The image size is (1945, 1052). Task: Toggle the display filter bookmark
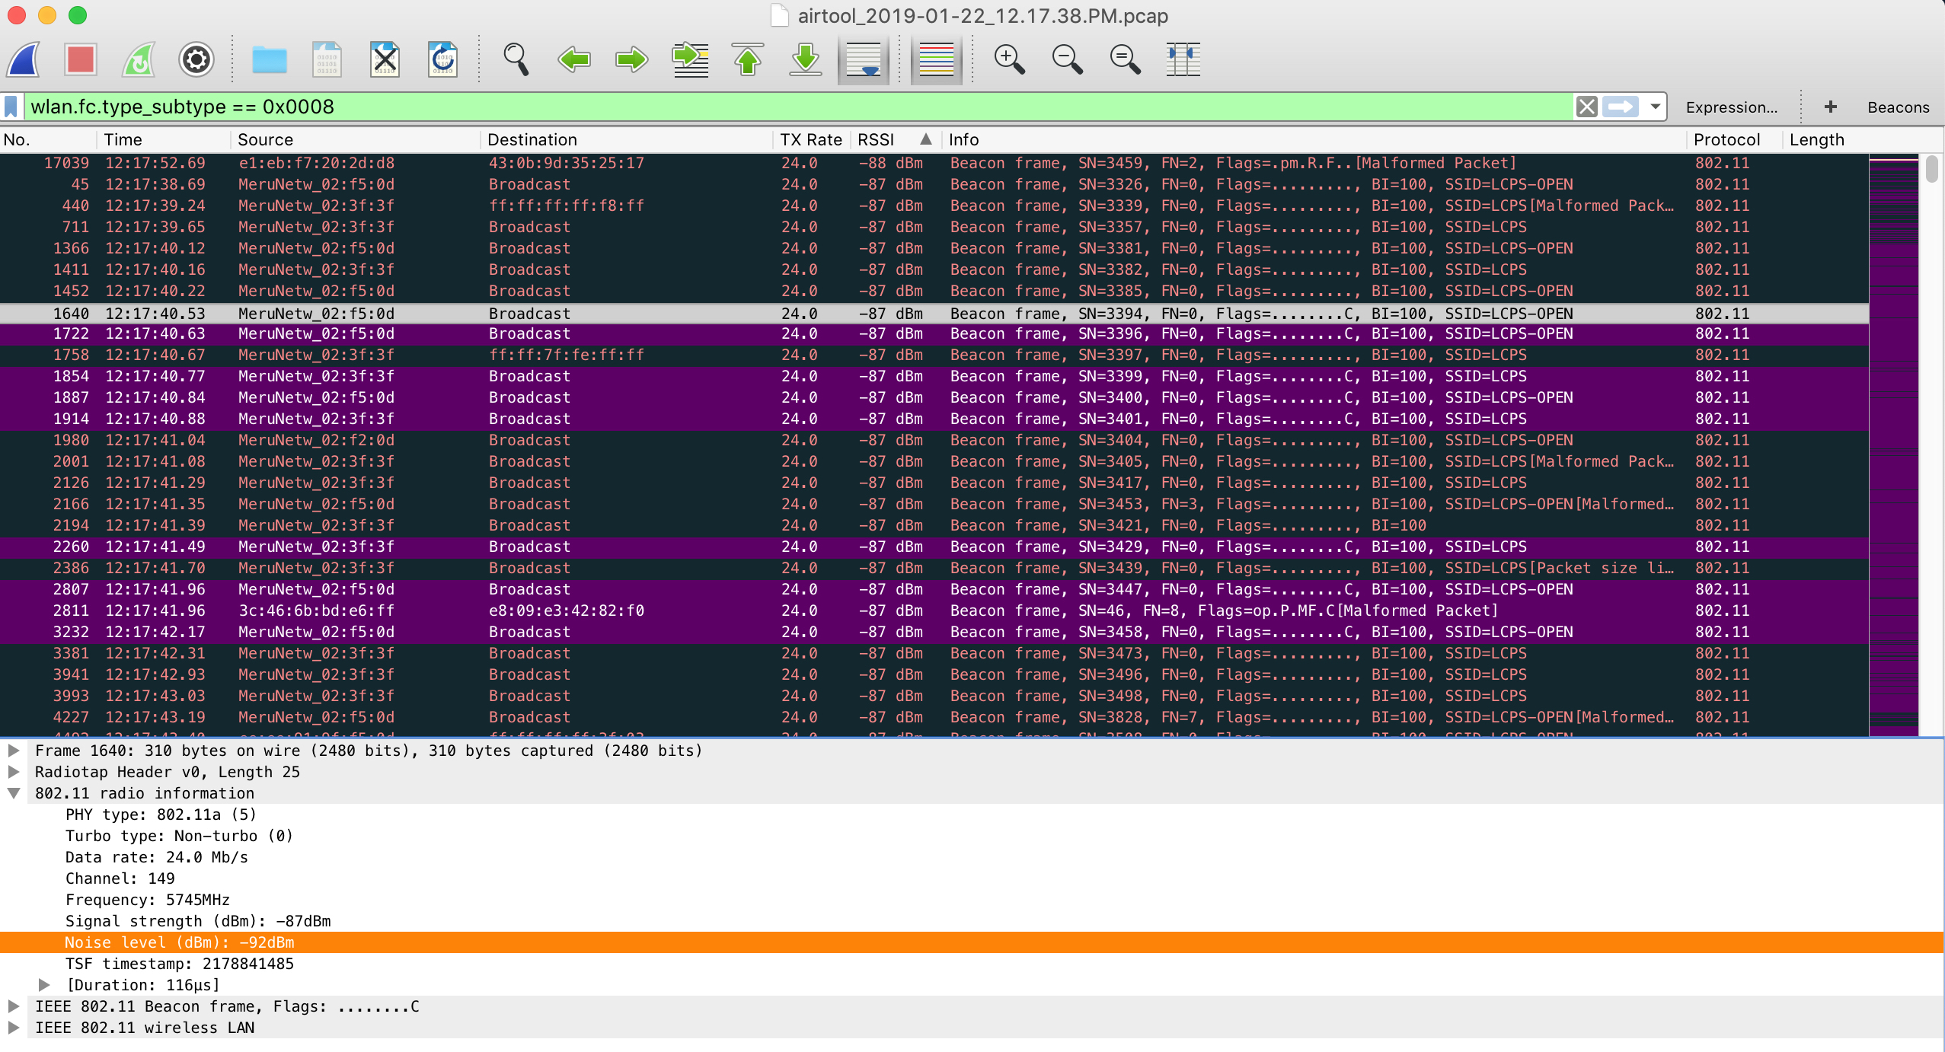pyautogui.click(x=11, y=107)
